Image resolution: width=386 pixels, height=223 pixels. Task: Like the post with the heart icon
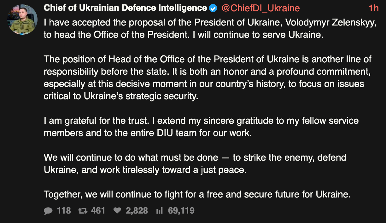pyautogui.click(x=117, y=211)
